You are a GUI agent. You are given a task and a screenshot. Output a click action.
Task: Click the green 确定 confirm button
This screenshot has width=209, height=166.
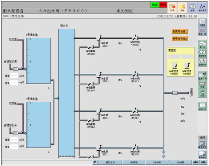(155, 5)
